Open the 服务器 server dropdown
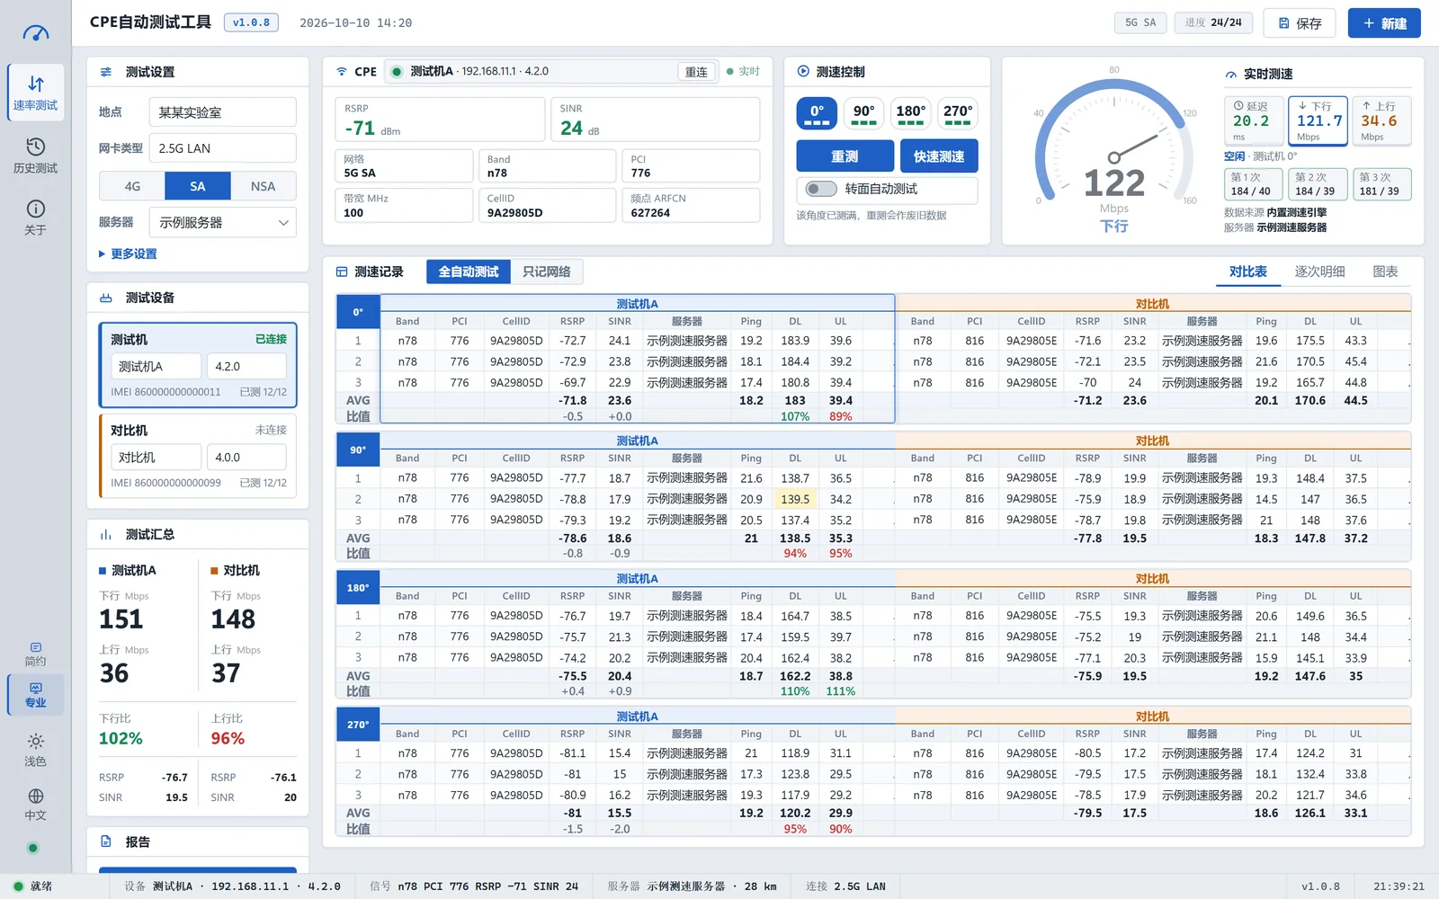The height and width of the screenshot is (899, 1439). point(223,222)
